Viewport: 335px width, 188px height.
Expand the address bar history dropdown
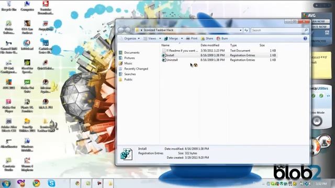241,30
